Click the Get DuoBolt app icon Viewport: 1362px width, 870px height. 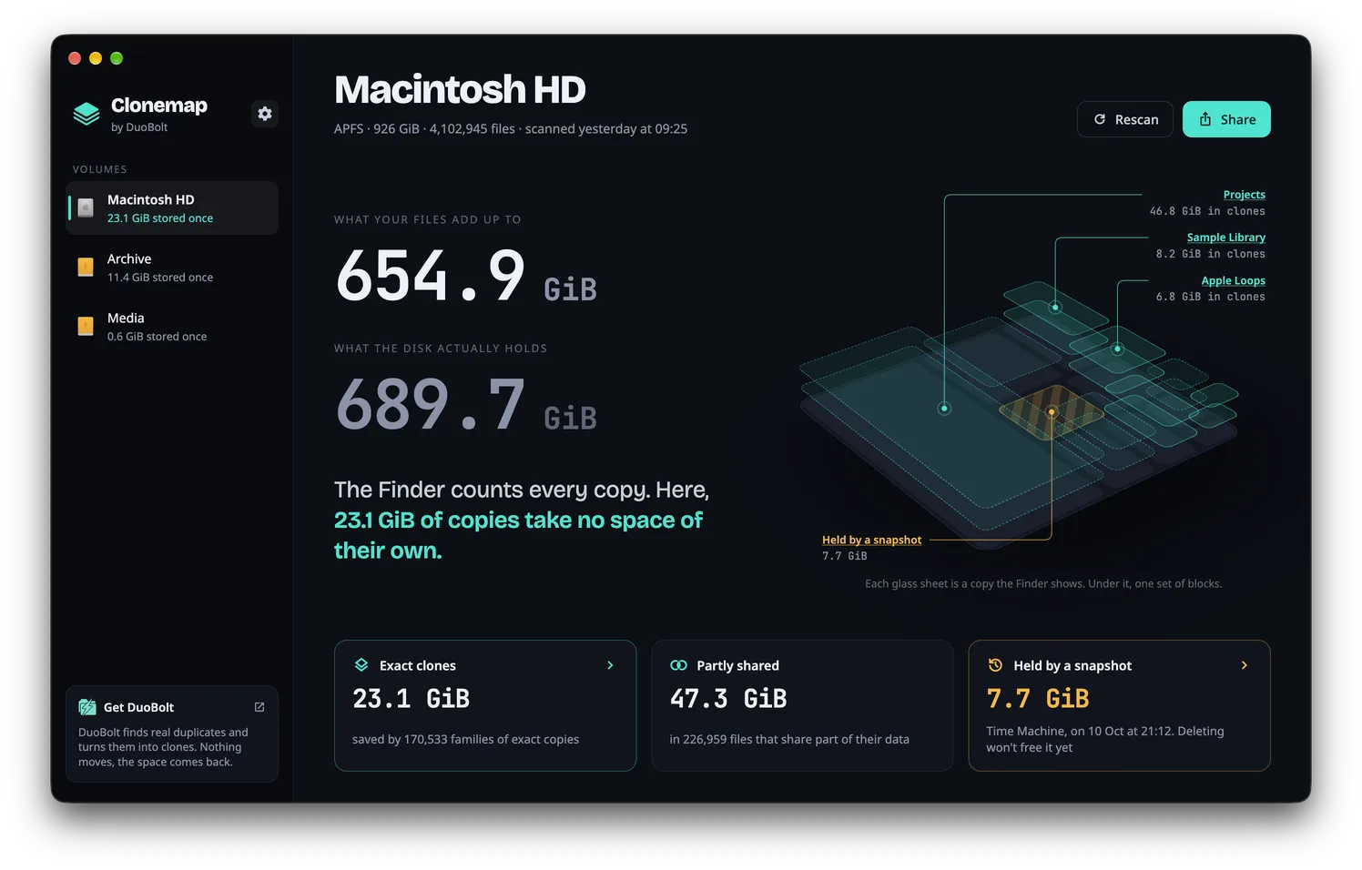click(87, 707)
